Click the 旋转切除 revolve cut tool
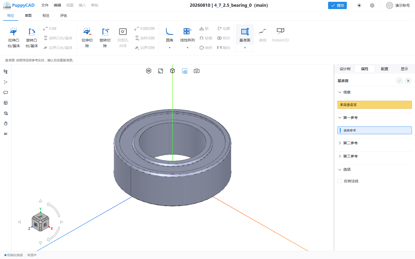 tap(105, 38)
